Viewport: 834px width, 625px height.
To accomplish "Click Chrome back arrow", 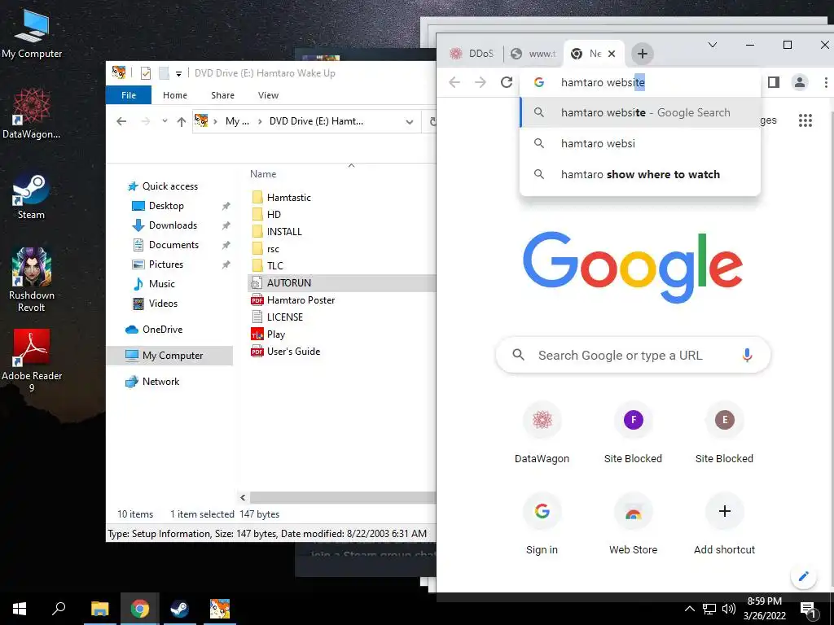I will (454, 82).
